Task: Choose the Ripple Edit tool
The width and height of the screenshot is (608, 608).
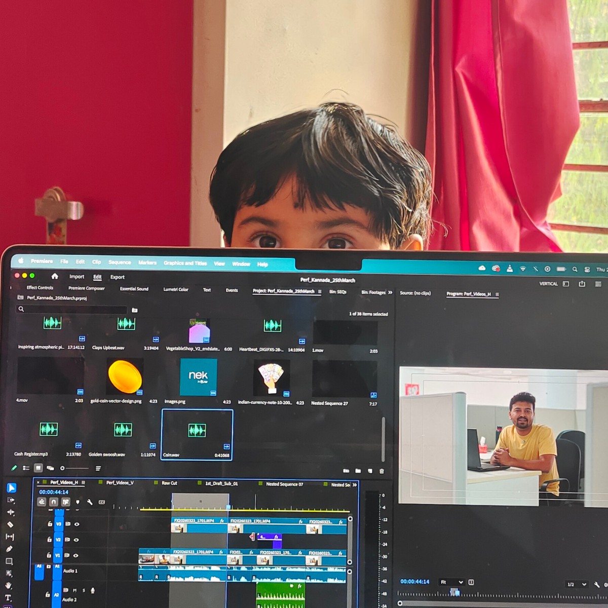Action: click(11, 512)
